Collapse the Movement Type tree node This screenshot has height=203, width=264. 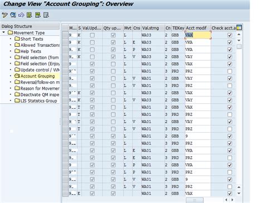(3, 32)
